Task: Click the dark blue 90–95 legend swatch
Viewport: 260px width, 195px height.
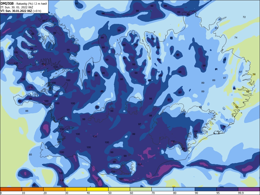Action: click(x=206, y=189)
